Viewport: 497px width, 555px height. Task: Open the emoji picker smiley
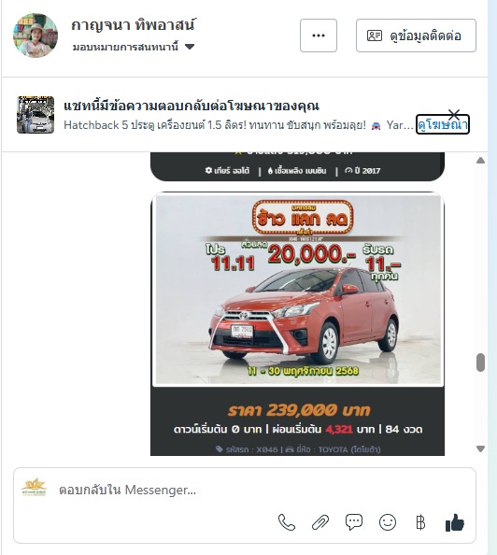point(388,522)
